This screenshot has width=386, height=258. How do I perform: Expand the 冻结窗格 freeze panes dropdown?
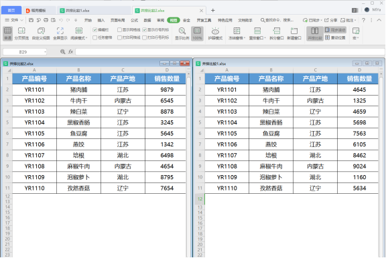tap(244, 38)
